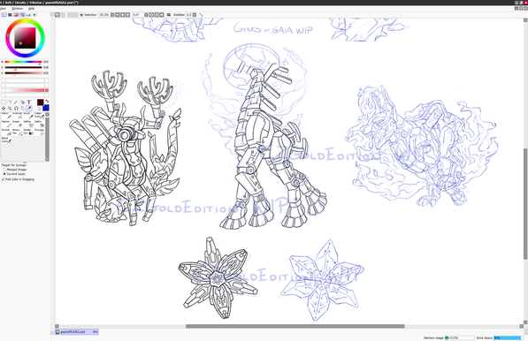This screenshot has height=341, width=528.
Task: Click the canvas vertical scrollbar
Action: pos(525,204)
